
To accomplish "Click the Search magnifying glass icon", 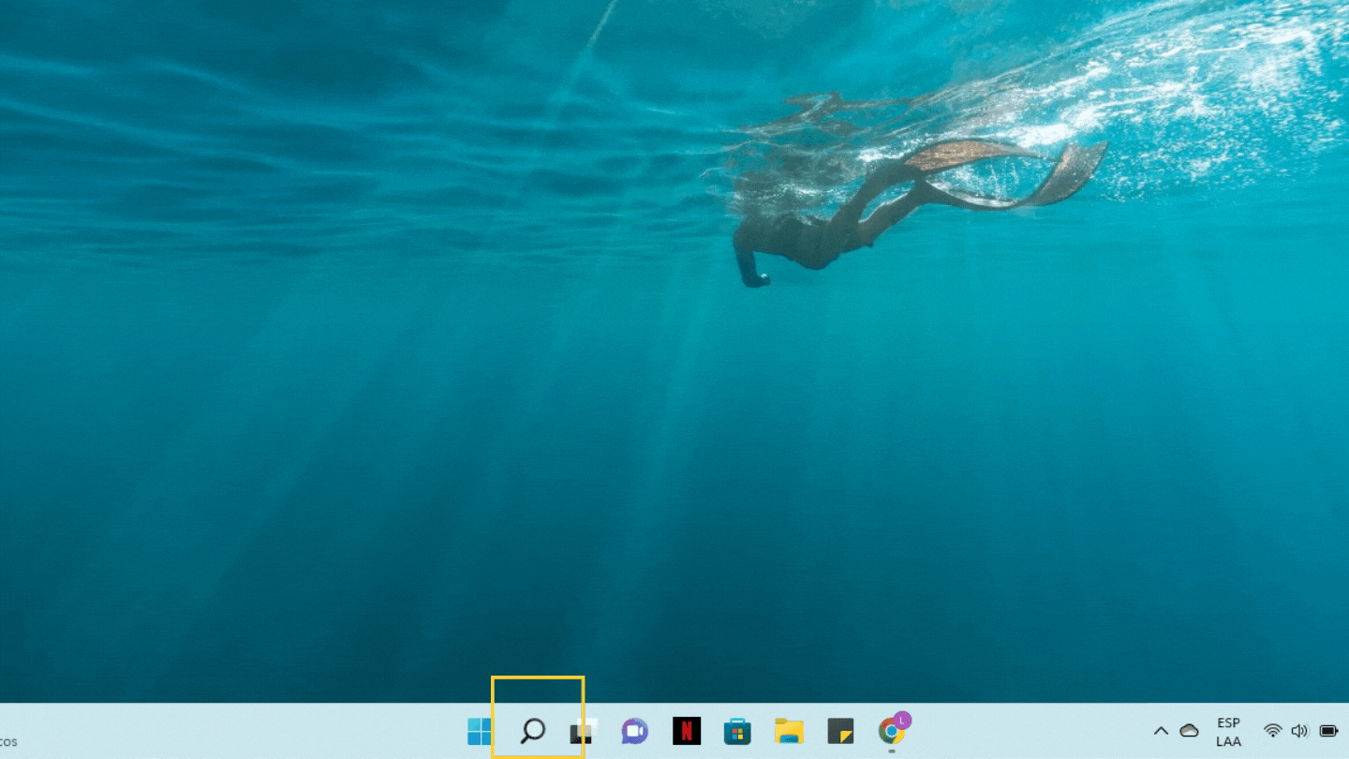I will (533, 730).
